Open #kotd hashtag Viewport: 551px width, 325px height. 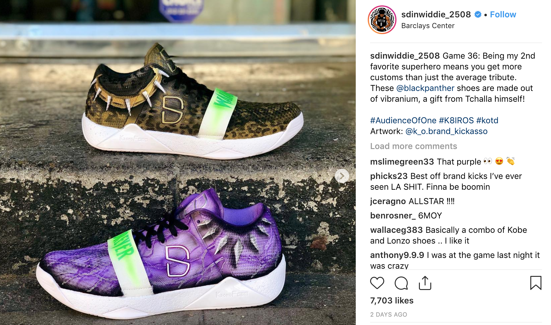pyautogui.click(x=487, y=120)
